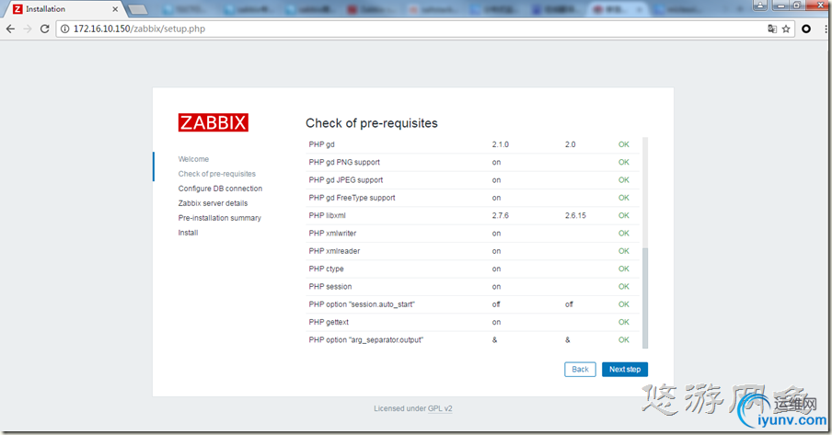Screen dimensions: 832x435
Task: Click the circular extension icon
Action: [x=806, y=29]
